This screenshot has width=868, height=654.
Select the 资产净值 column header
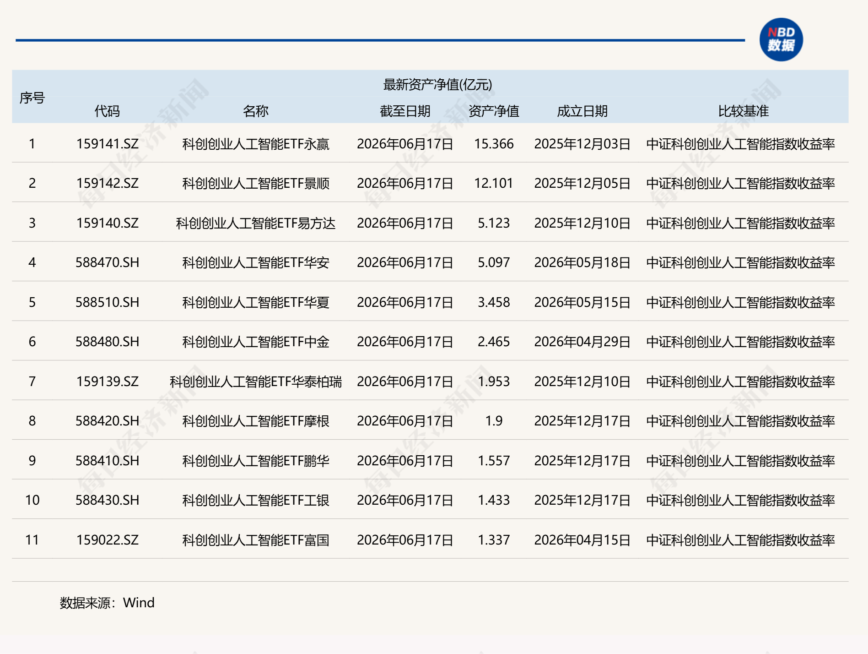[x=494, y=111]
